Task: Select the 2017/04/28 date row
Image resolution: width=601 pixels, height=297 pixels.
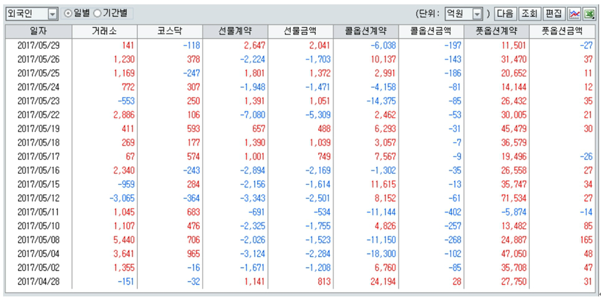Action: [x=37, y=282]
